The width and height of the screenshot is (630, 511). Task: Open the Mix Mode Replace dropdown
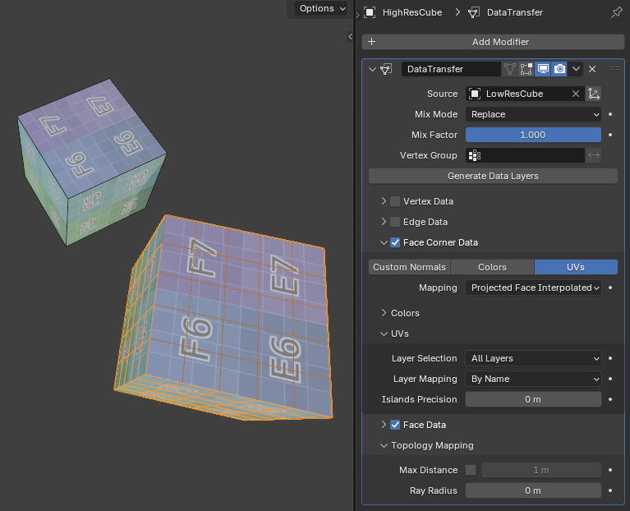[533, 114]
